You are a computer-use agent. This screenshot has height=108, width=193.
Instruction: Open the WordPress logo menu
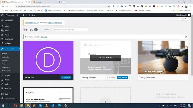[2, 15]
